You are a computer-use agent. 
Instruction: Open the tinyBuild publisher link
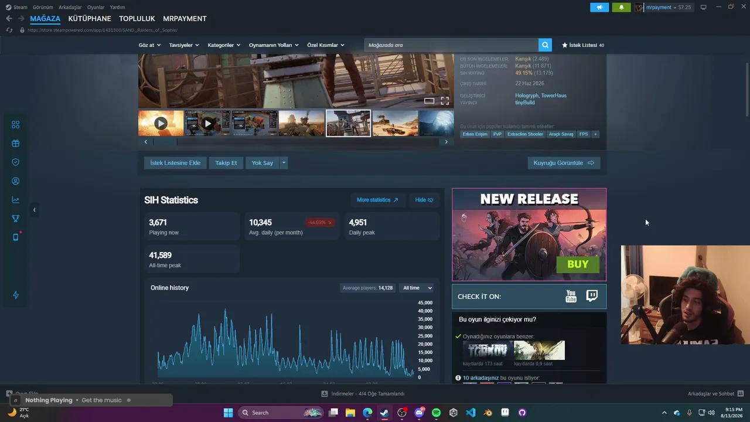(x=524, y=103)
